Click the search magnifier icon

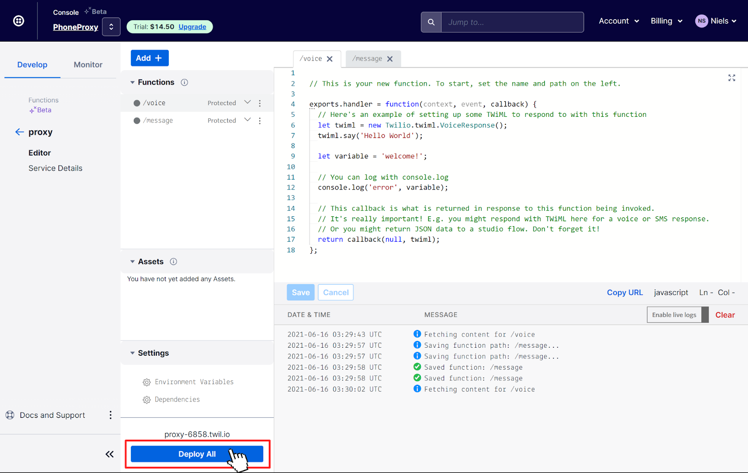click(431, 22)
